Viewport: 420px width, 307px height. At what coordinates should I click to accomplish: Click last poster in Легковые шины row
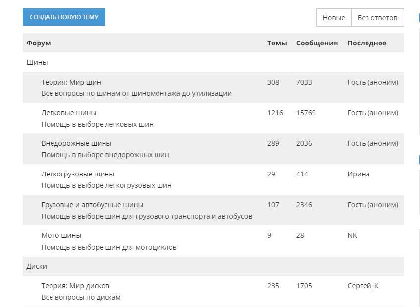point(372,113)
